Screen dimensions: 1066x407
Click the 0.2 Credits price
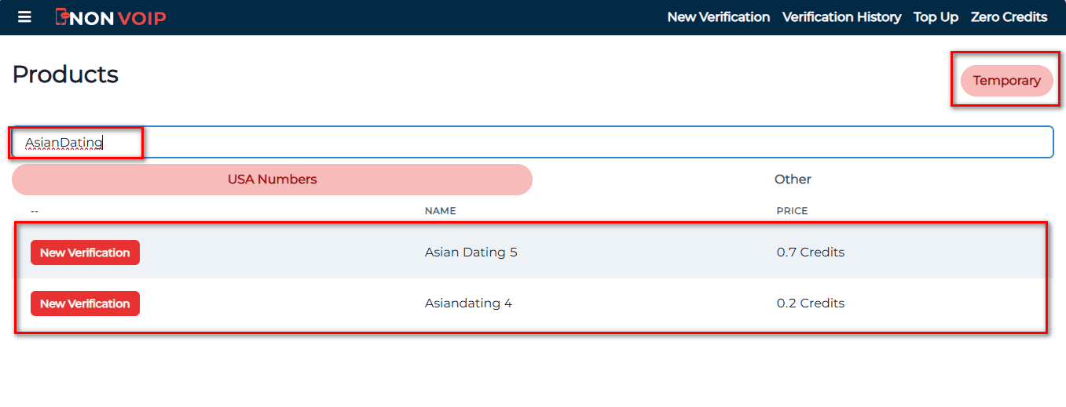(811, 303)
